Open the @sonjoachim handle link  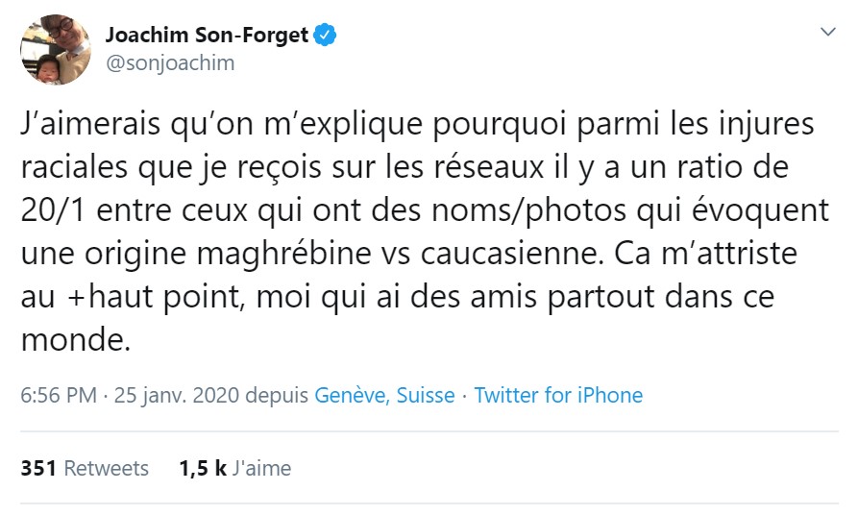point(169,63)
